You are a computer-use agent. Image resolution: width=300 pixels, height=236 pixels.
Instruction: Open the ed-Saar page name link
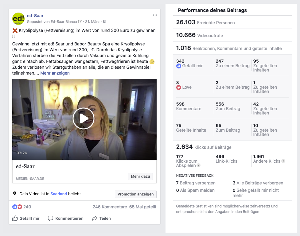click(35, 16)
